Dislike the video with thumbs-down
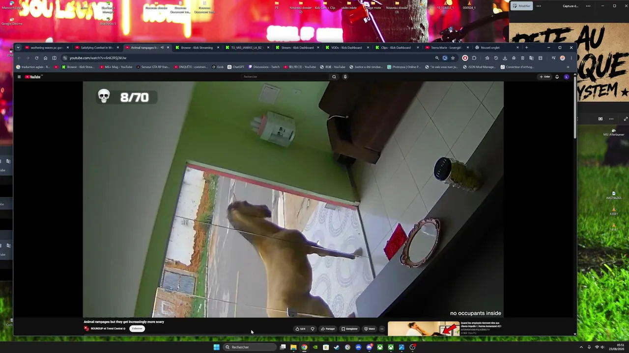Viewport: 629px width, 353px height. pos(313,329)
